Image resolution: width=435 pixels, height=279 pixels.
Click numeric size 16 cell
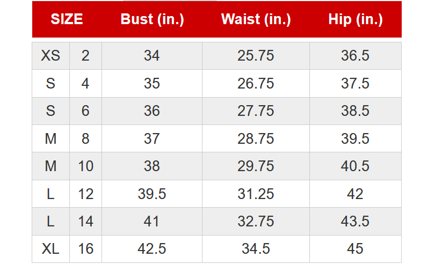click(x=85, y=249)
